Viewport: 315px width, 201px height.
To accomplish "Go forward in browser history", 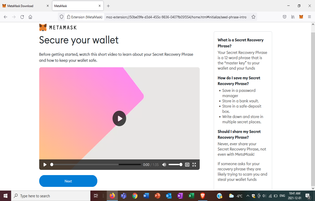I will pos(14,17).
